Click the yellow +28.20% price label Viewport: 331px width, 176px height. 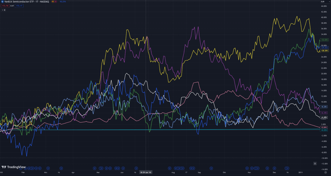point(324,51)
